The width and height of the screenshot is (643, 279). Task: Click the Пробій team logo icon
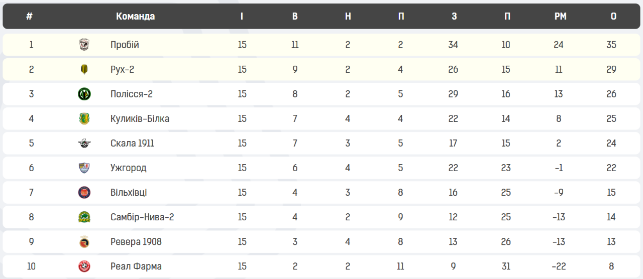click(x=84, y=45)
